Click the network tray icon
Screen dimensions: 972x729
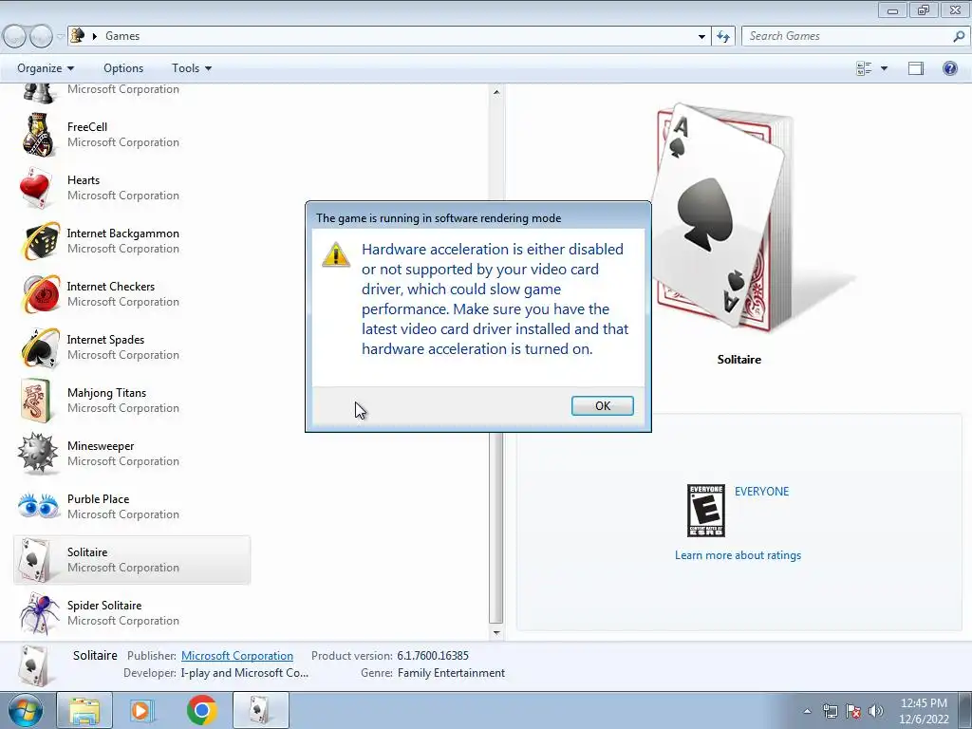point(830,711)
